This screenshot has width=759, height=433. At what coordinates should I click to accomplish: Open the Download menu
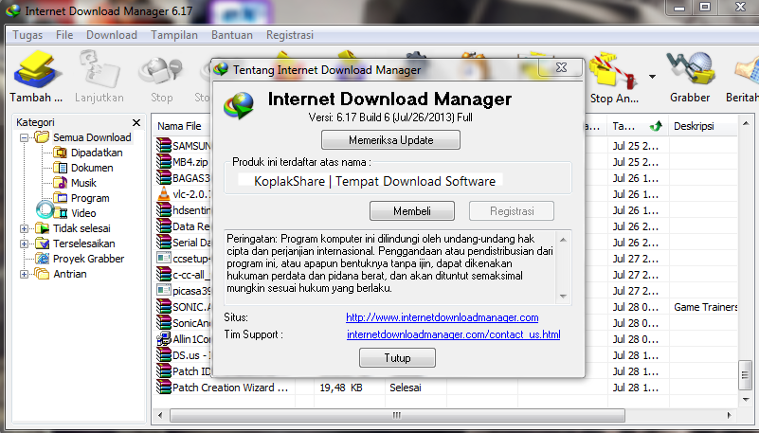click(x=112, y=35)
